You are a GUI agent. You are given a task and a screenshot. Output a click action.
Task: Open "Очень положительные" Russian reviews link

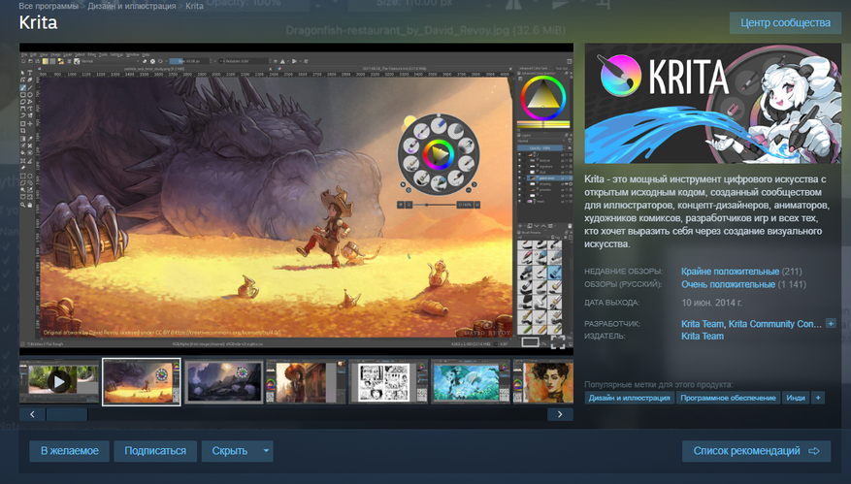point(729,284)
